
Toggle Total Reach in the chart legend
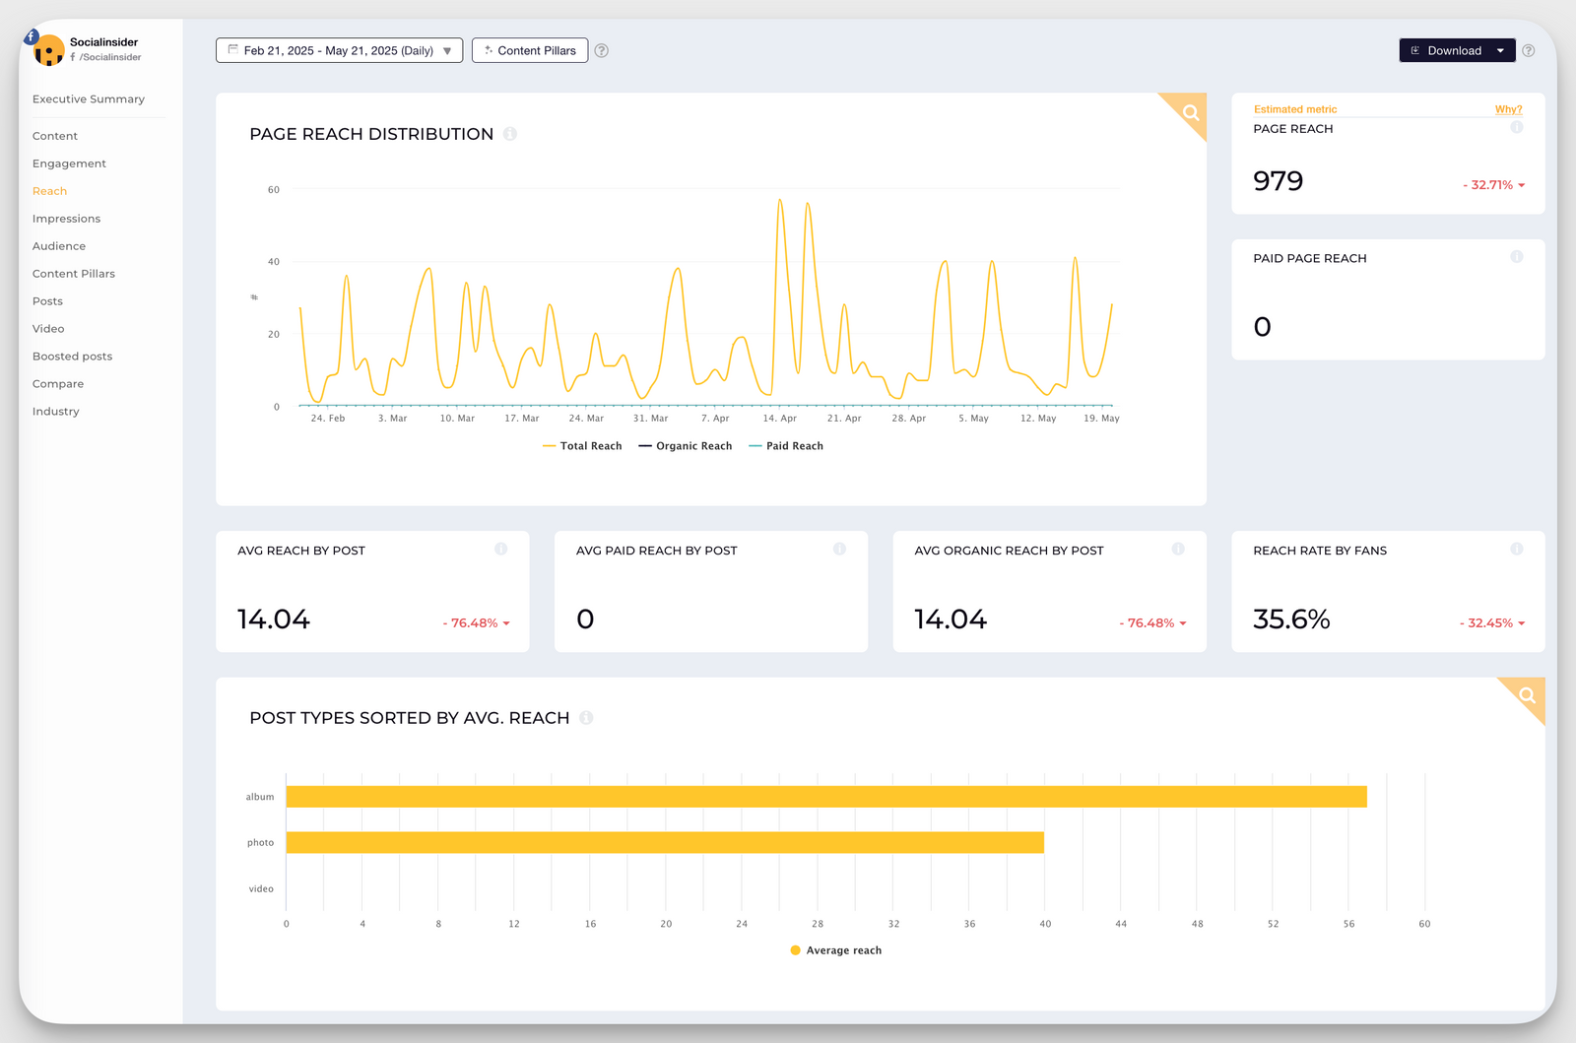tap(581, 445)
